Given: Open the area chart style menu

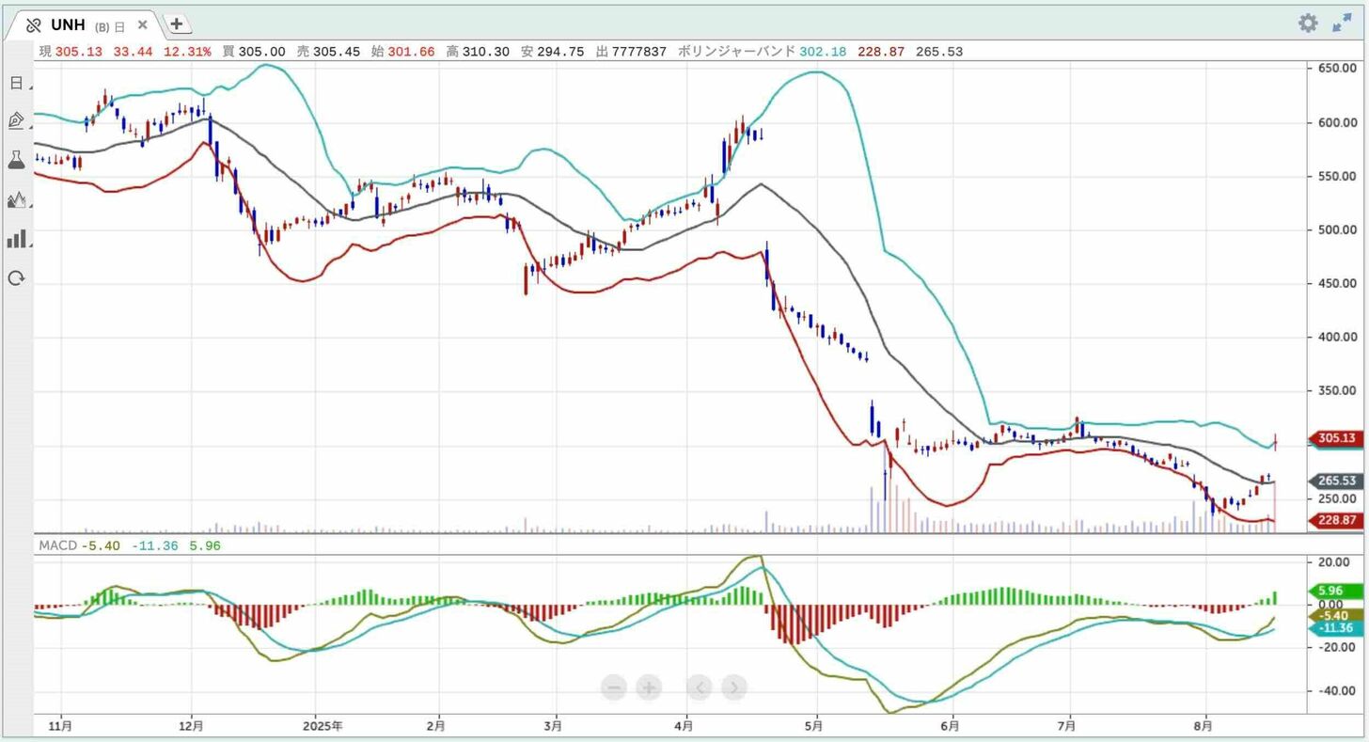Looking at the screenshot, I should point(16,199).
